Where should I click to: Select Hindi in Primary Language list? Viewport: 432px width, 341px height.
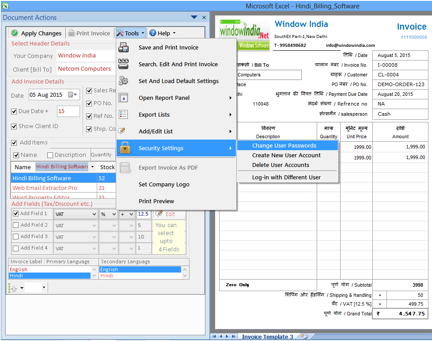[x=49, y=276]
